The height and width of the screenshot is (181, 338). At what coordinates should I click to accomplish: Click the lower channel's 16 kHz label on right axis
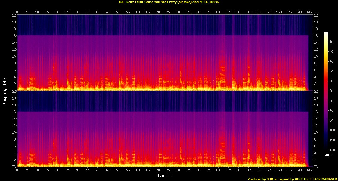[316, 112]
